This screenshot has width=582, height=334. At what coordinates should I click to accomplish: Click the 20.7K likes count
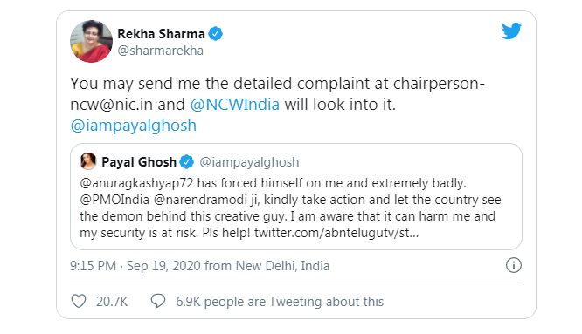(x=112, y=302)
